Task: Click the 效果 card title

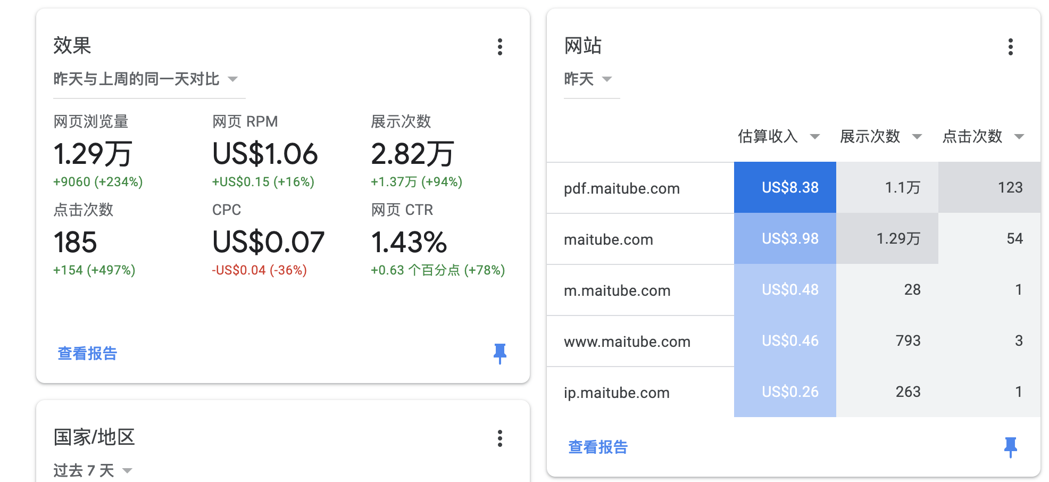Action: coord(72,46)
